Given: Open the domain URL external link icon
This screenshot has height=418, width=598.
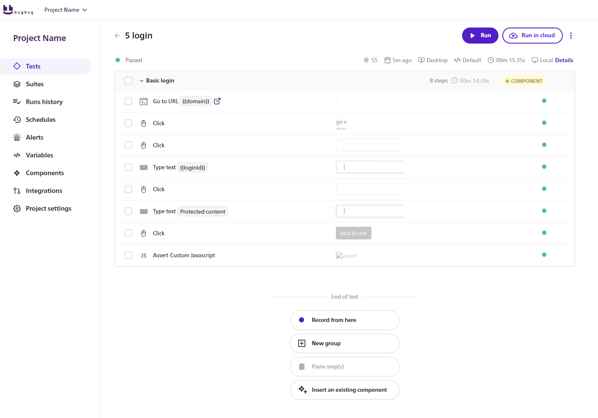Looking at the screenshot, I should pyautogui.click(x=217, y=101).
